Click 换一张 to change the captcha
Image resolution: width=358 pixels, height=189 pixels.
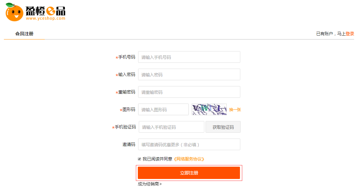235,110
